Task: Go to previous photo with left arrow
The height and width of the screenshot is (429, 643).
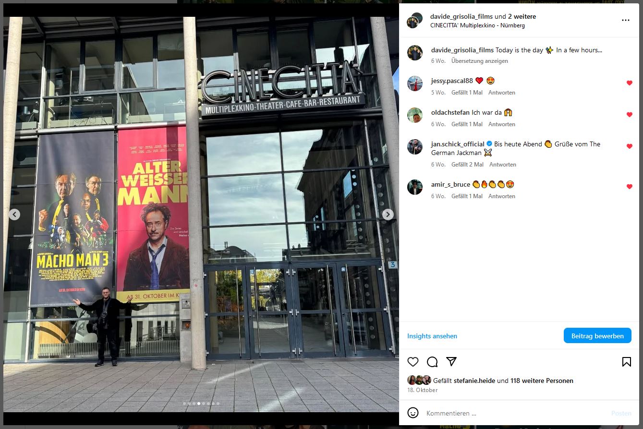Action: [x=14, y=214]
